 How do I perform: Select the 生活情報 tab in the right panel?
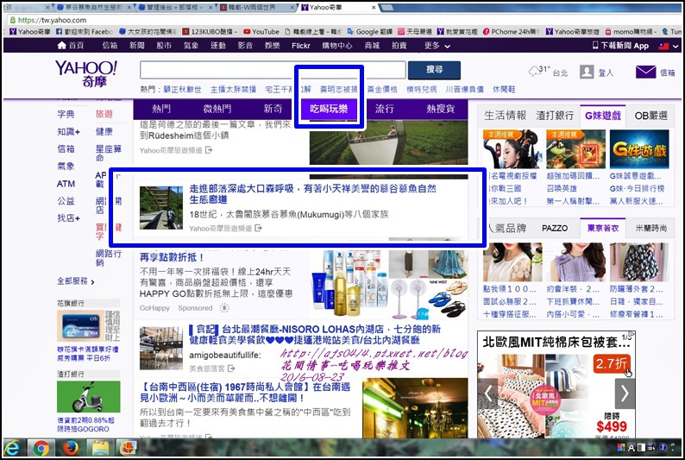click(x=505, y=116)
